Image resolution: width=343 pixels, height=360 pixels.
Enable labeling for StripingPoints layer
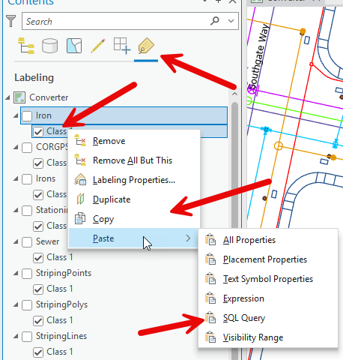pos(27,274)
